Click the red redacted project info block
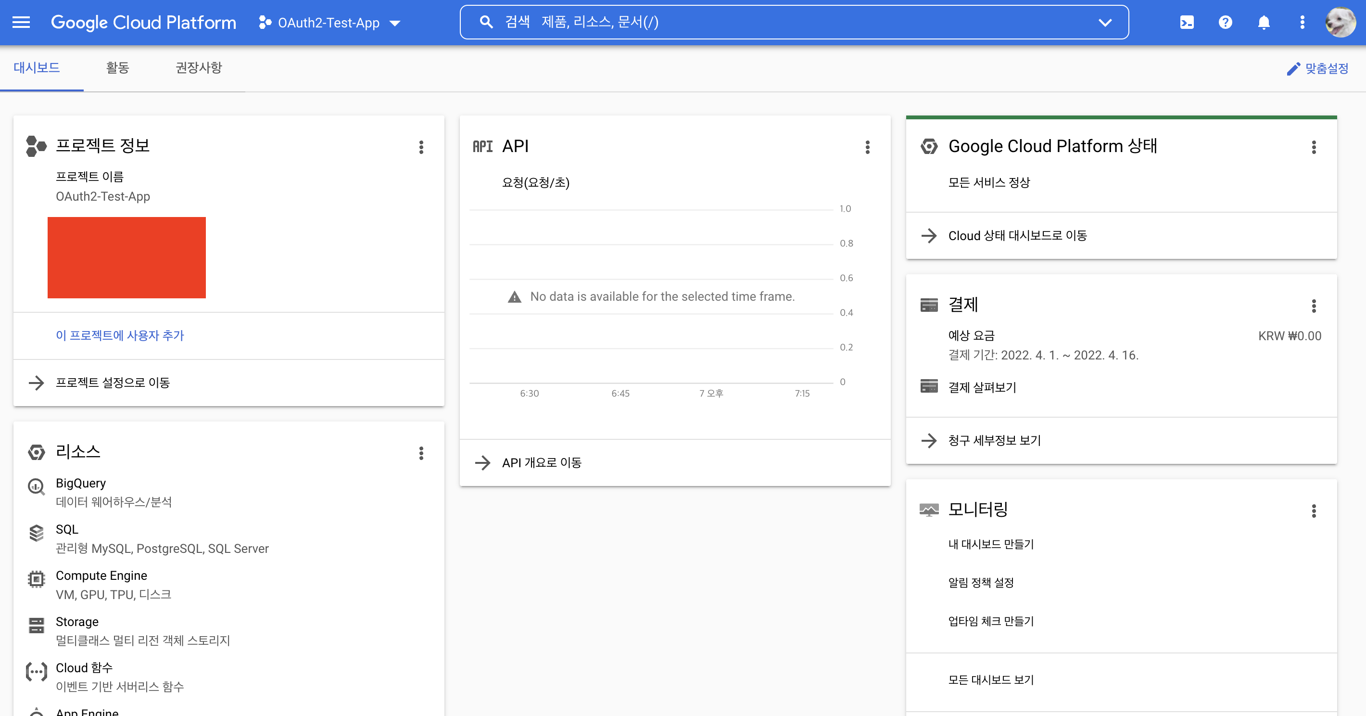Image resolution: width=1366 pixels, height=716 pixels. [126, 257]
